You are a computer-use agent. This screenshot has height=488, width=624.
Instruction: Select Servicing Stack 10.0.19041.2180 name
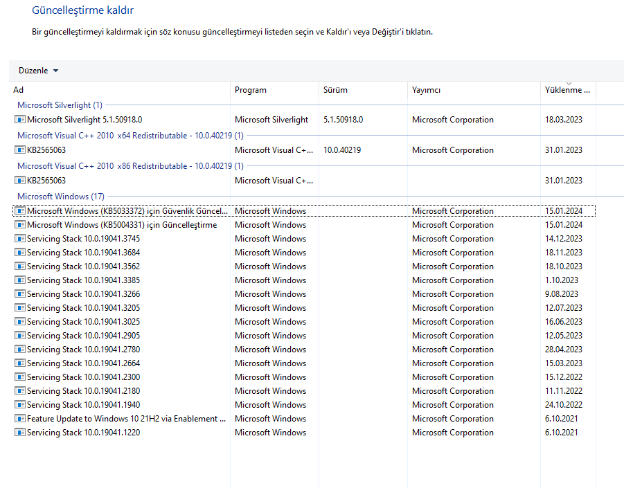[x=84, y=390]
